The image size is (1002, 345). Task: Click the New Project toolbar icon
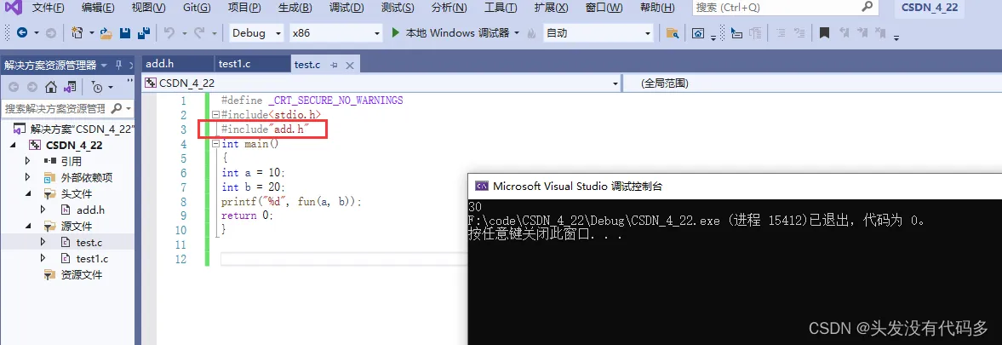coord(77,32)
